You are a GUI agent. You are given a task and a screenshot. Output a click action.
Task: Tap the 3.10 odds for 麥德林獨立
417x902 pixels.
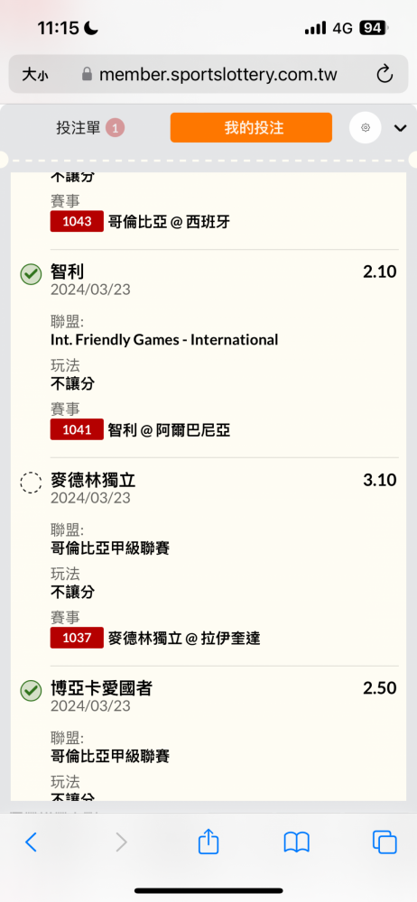380,481
